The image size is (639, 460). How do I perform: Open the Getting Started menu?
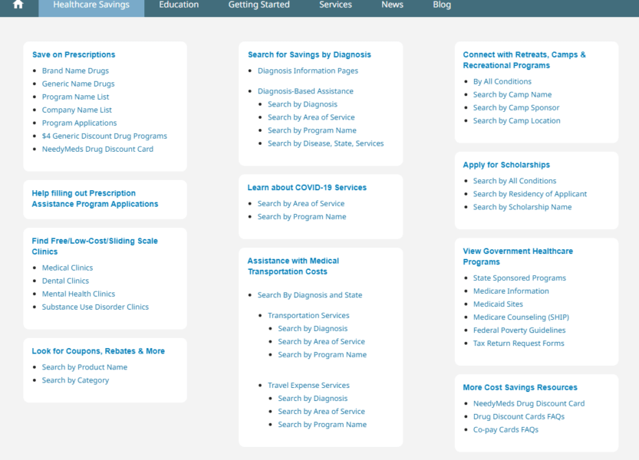pos(259,5)
